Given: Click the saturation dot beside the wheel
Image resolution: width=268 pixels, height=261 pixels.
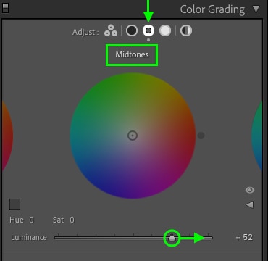Looking at the screenshot, I should 201,136.
